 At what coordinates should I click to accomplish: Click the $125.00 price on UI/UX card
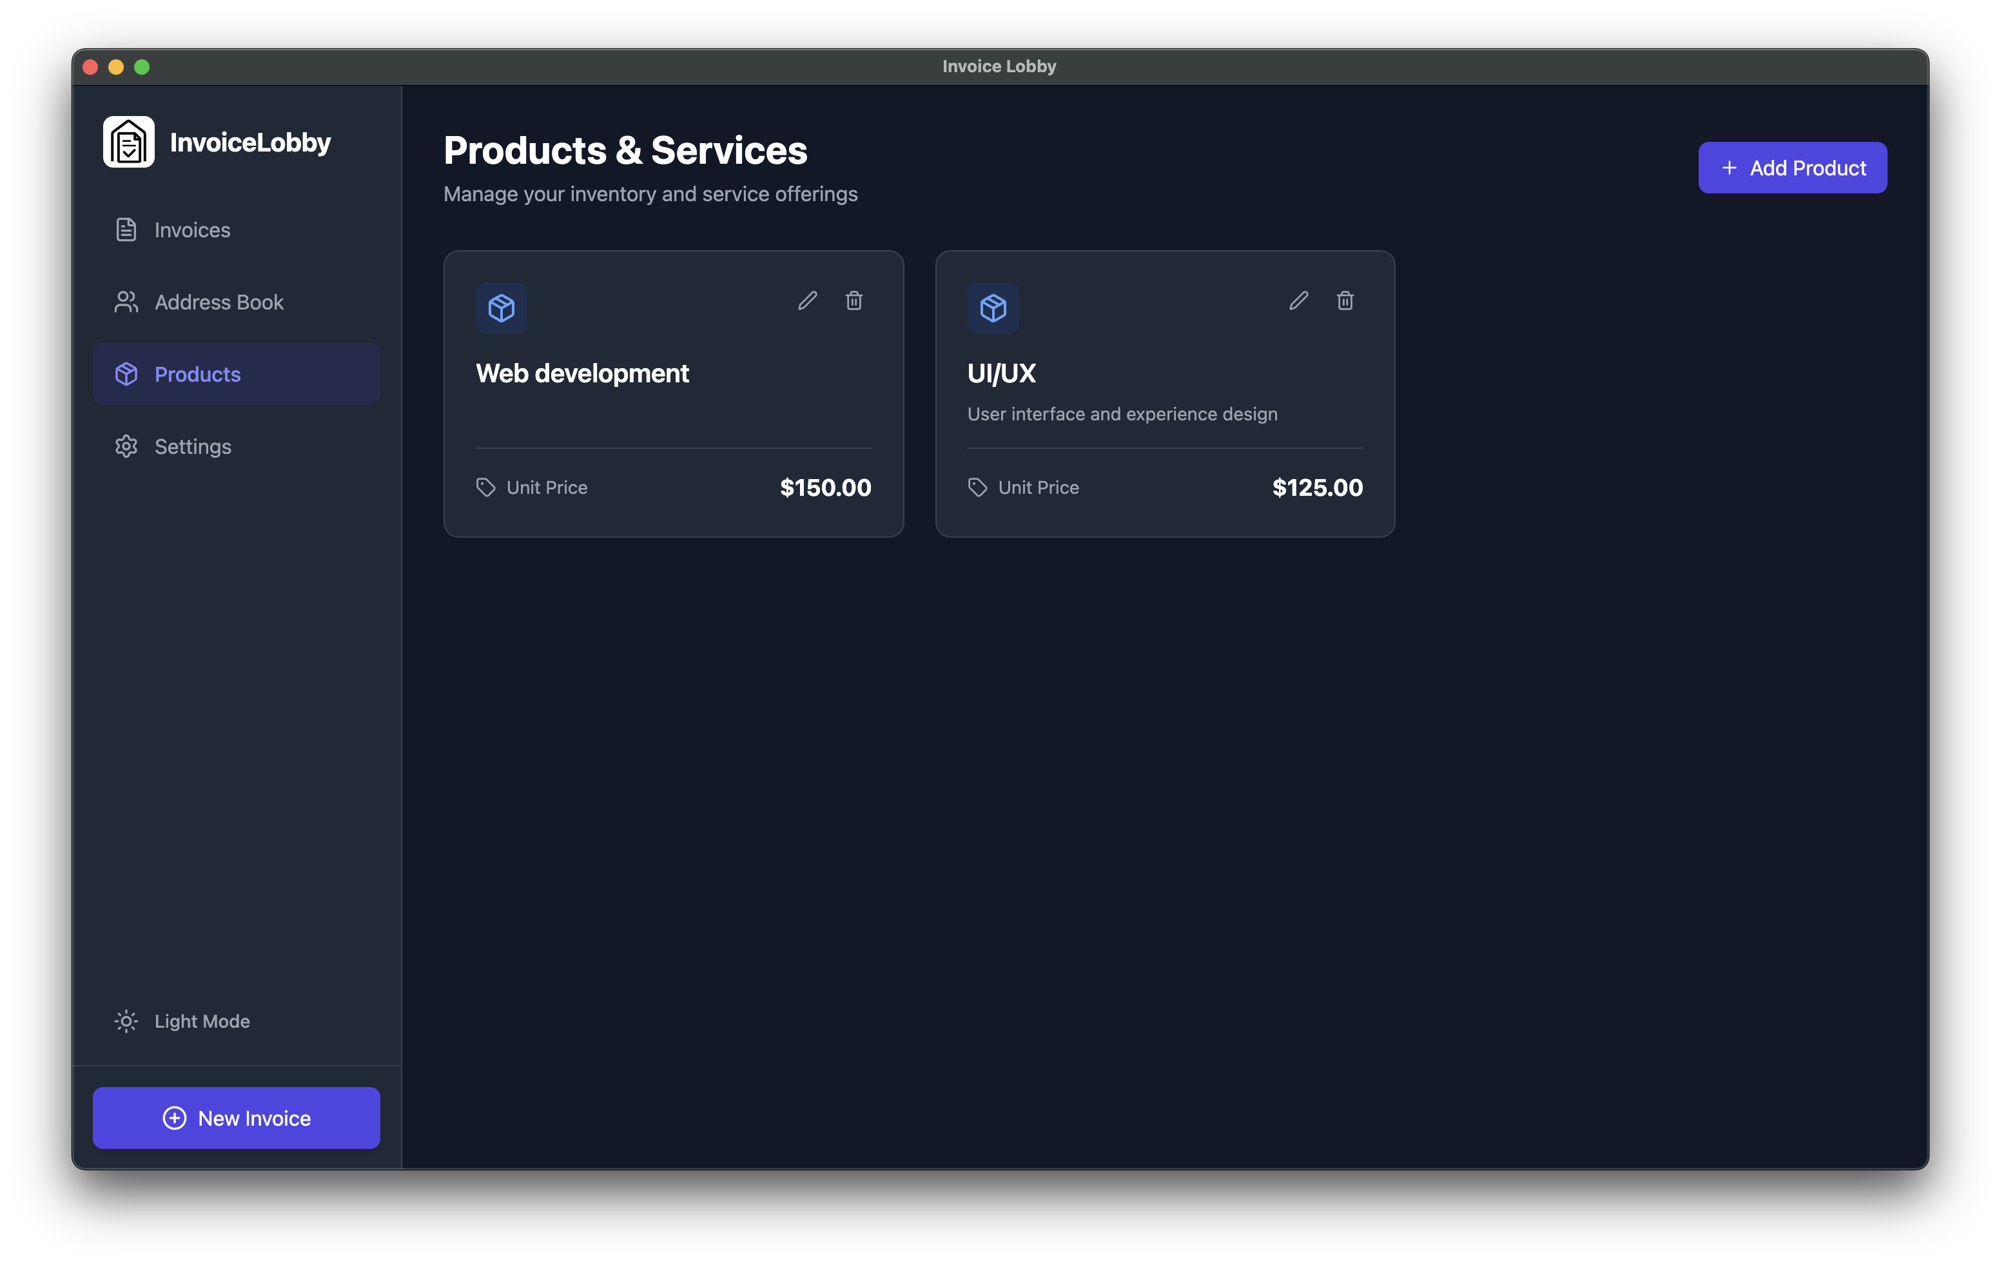(1317, 487)
